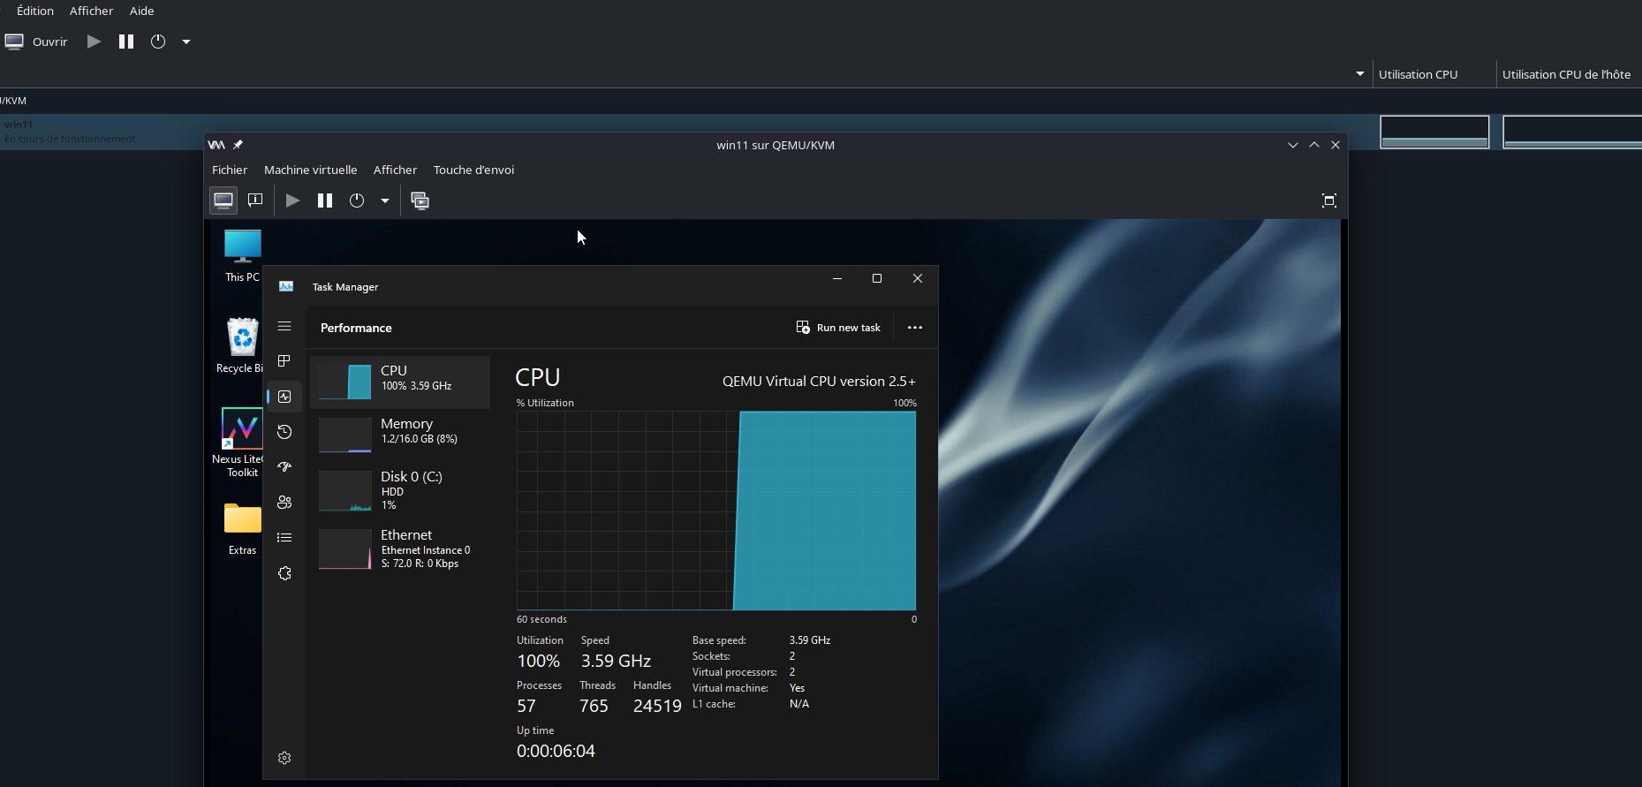Click the Ouvrir button label

(x=49, y=42)
